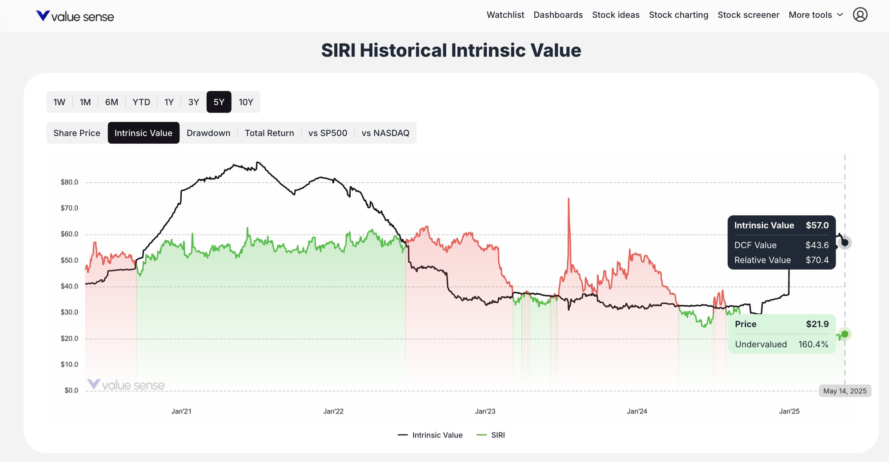Select the 3Y time range button
The height and width of the screenshot is (462, 889).
[x=193, y=102]
